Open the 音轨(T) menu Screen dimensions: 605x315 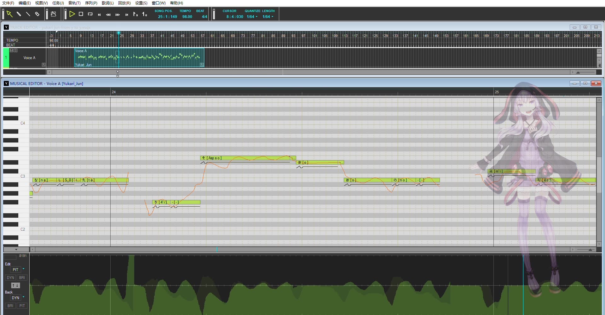(x=74, y=3)
